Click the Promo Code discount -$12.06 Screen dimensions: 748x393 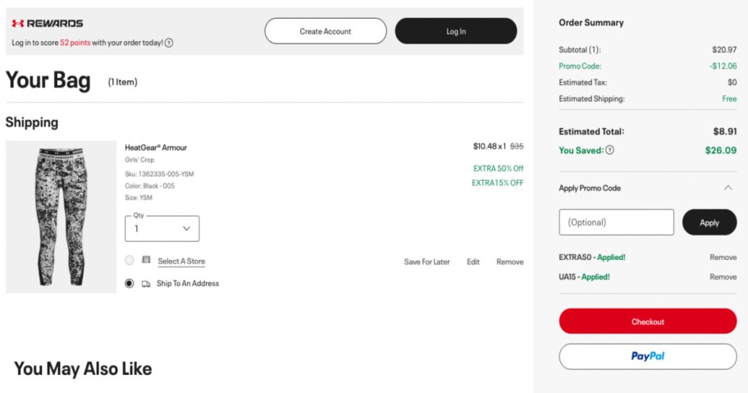pyautogui.click(x=723, y=66)
